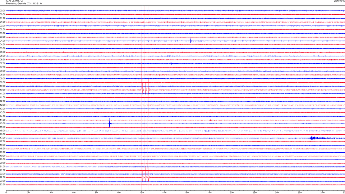345x194 pixels.
Task: Click the 22m tick label on minute axis
Action: pyautogui.click(x=254, y=193)
